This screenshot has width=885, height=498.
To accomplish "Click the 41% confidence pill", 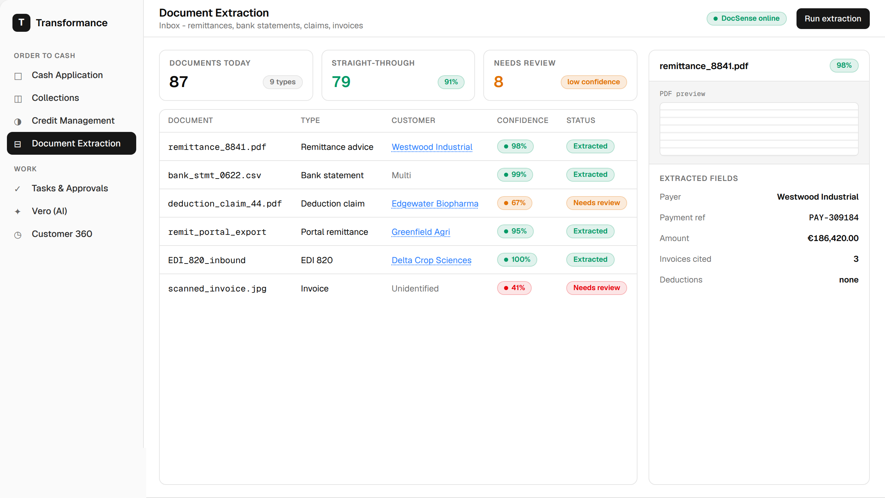I will (514, 288).
